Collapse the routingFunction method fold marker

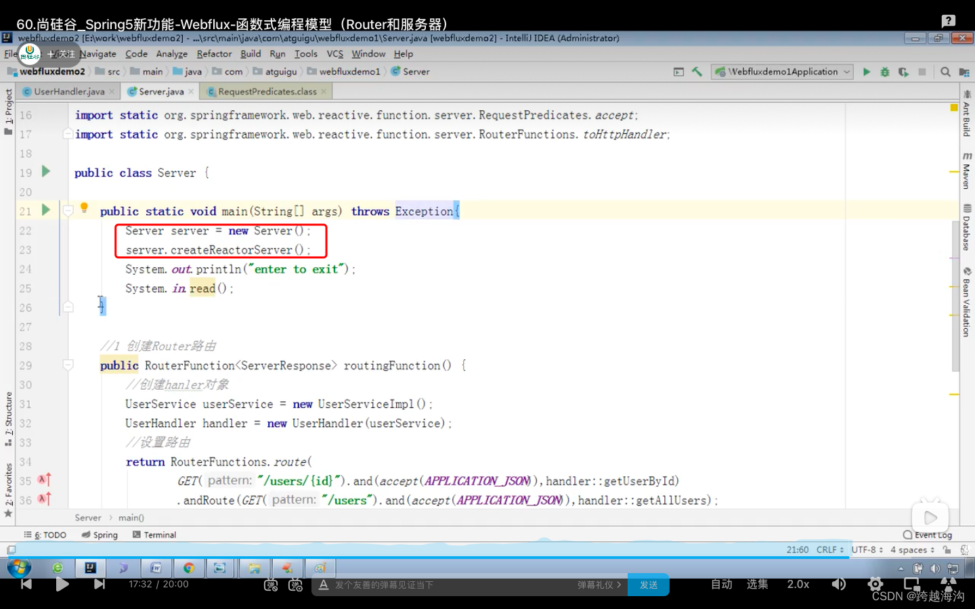click(68, 365)
